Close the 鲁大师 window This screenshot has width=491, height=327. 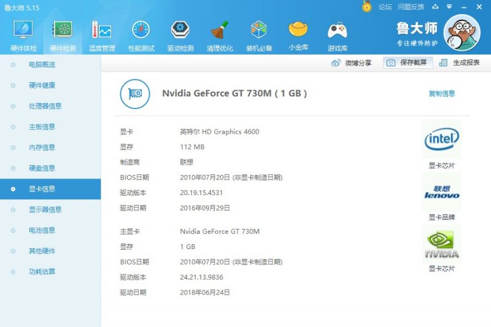[479, 7]
